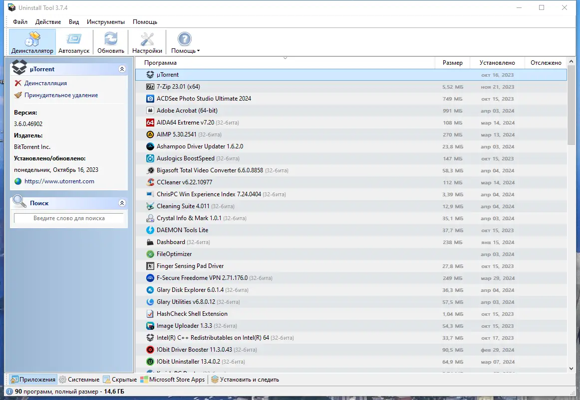
Task: Click the Обновить toolbar button
Action: click(111, 42)
